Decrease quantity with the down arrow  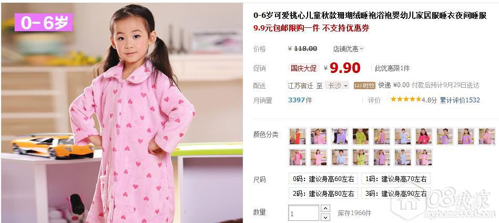325,217
